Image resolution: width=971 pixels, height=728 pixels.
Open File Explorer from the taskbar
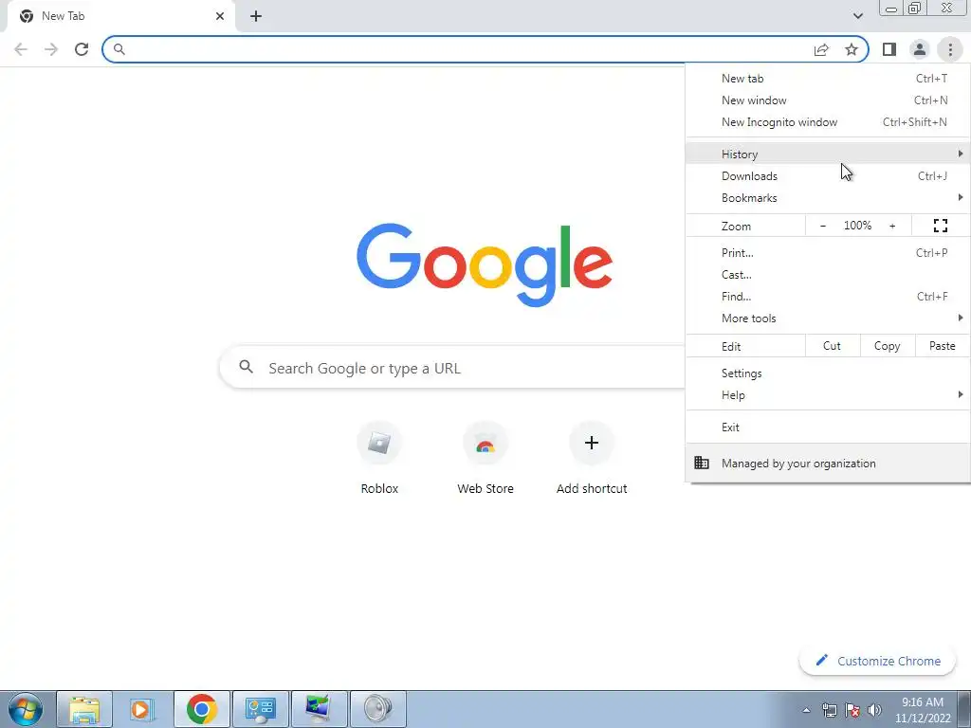pos(84,709)
